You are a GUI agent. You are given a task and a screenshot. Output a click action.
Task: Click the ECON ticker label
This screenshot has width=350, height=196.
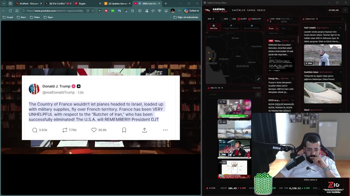coord(212,188)
